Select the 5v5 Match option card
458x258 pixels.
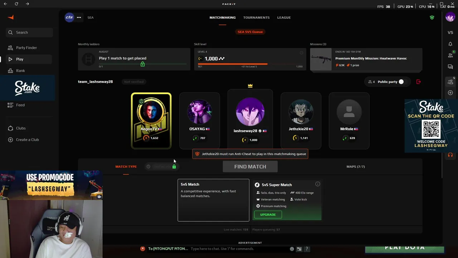point(213,200)
